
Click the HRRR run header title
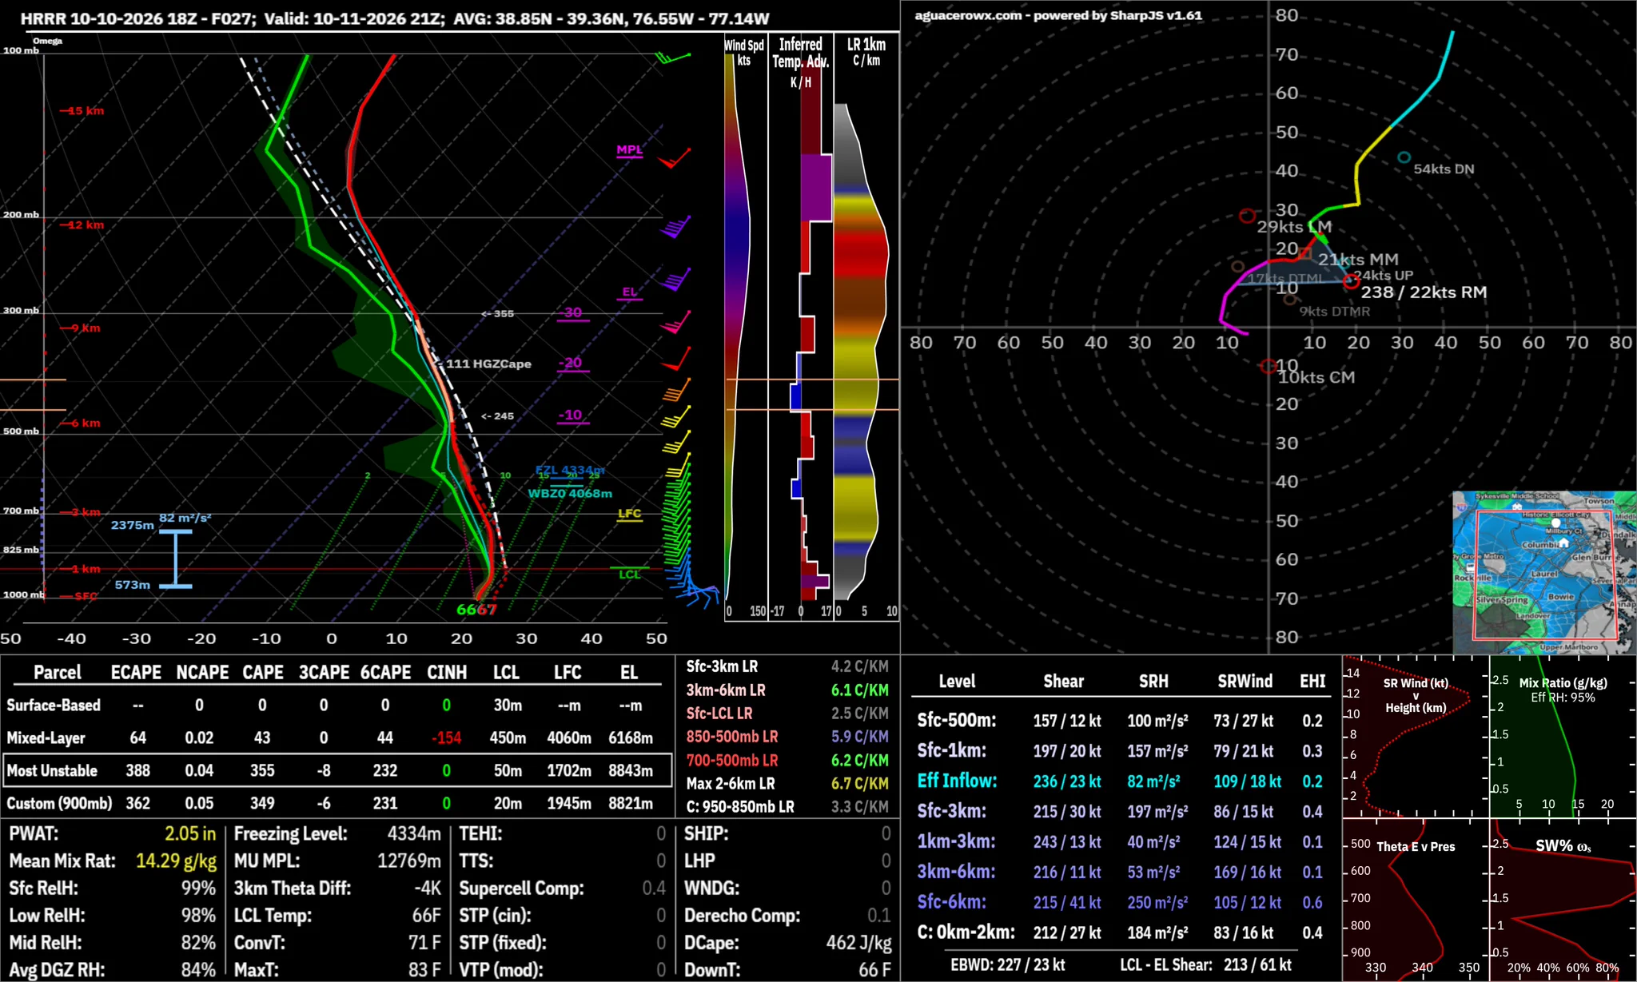pos(395,18)
